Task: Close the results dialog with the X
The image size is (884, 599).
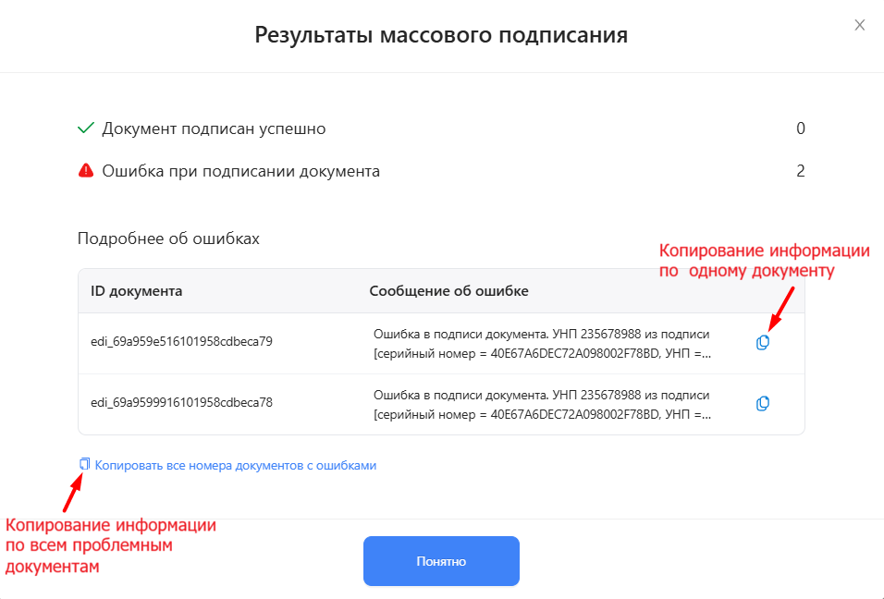Action: (860, 25)
